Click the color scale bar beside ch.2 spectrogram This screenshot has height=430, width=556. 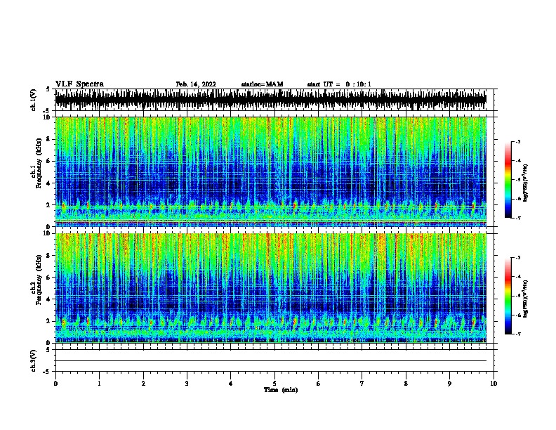(x=508, y=296)
